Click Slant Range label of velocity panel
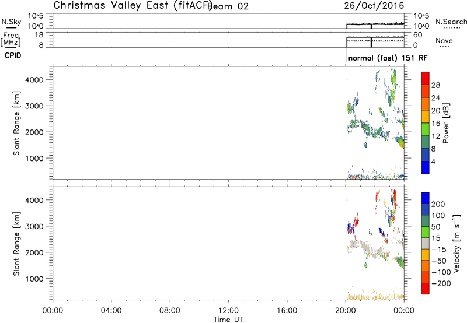 (16, 244)
